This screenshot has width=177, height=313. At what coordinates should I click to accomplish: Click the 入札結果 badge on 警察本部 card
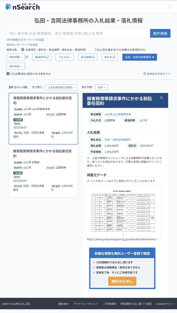click(x=18, y=120)
